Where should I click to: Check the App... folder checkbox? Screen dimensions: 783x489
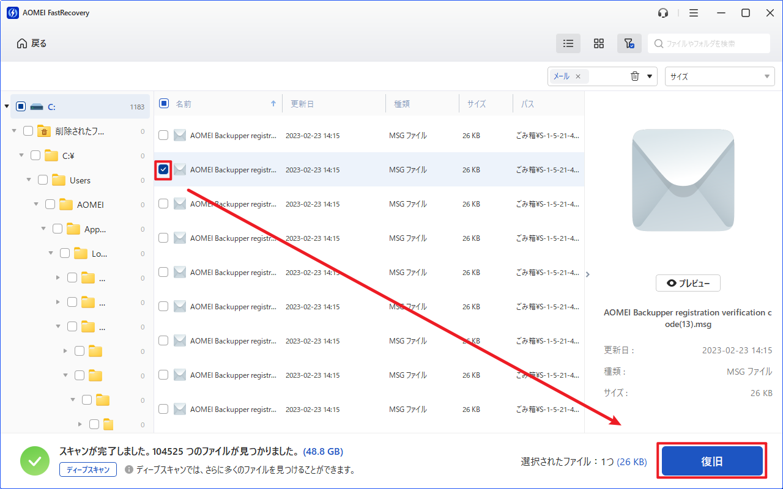58,229
